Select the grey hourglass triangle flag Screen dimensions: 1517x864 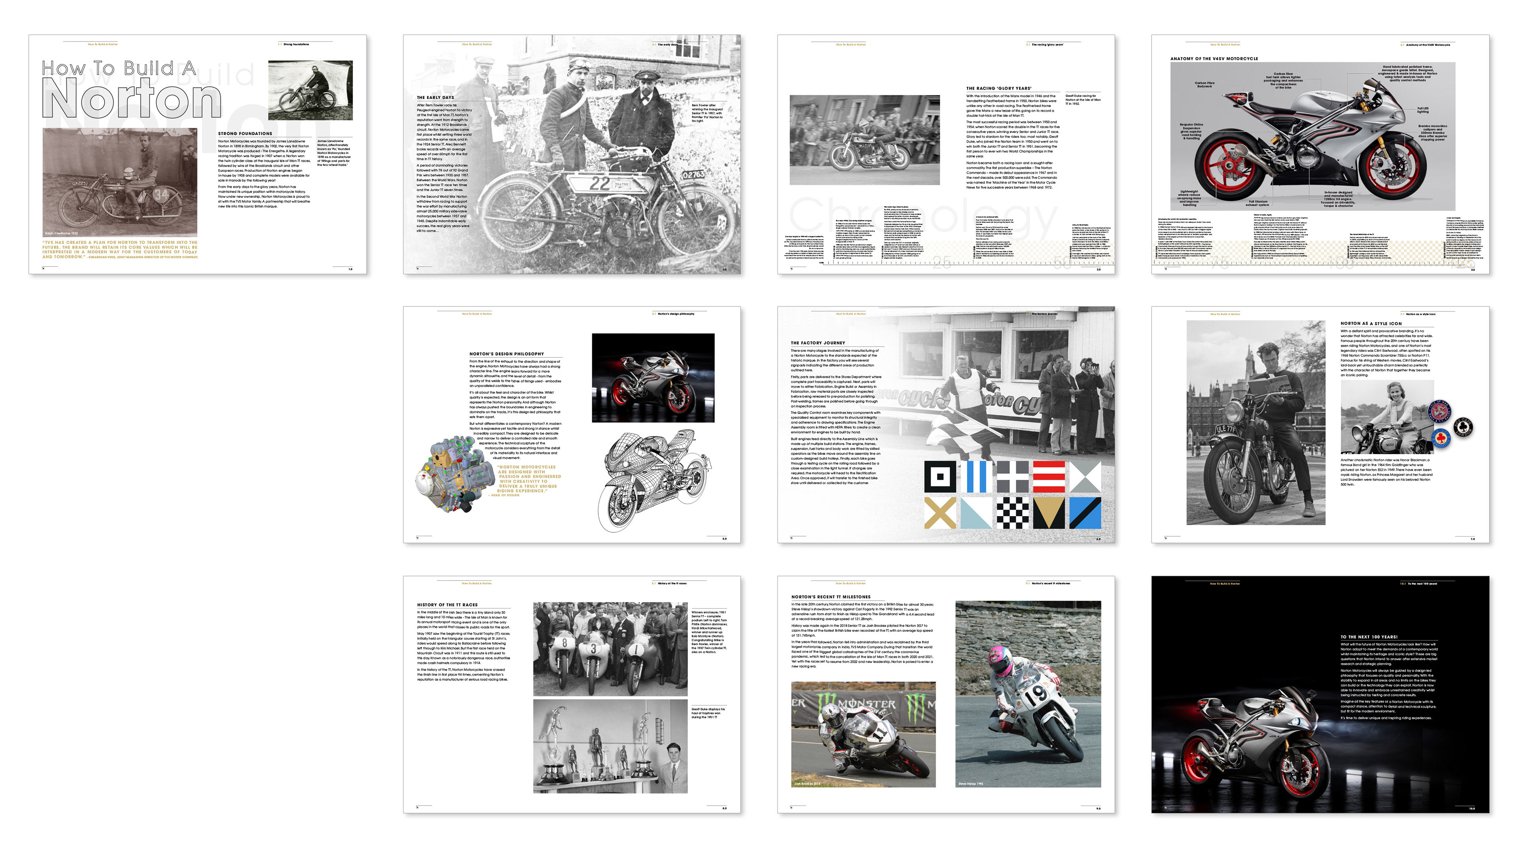[x=1085, y=477]
